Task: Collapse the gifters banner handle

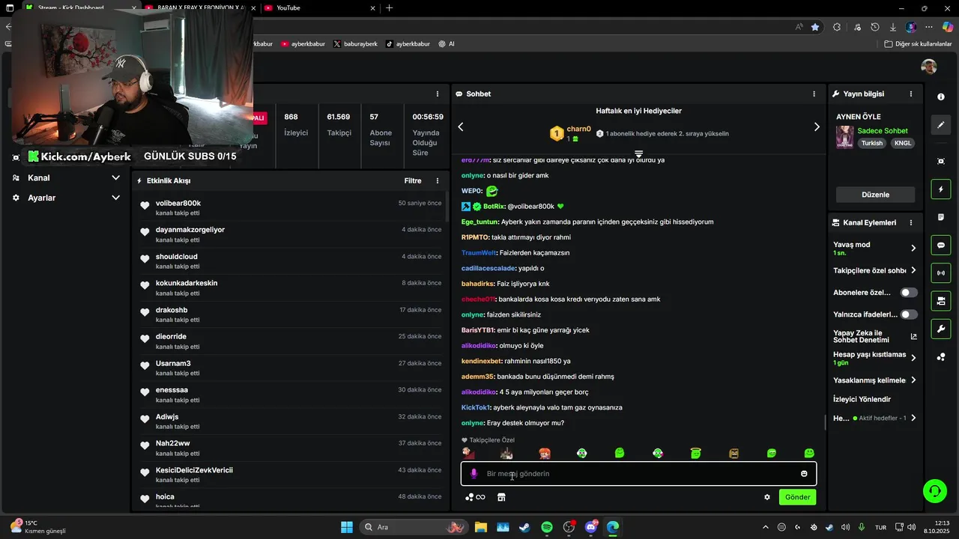Action: coord(638,153)
